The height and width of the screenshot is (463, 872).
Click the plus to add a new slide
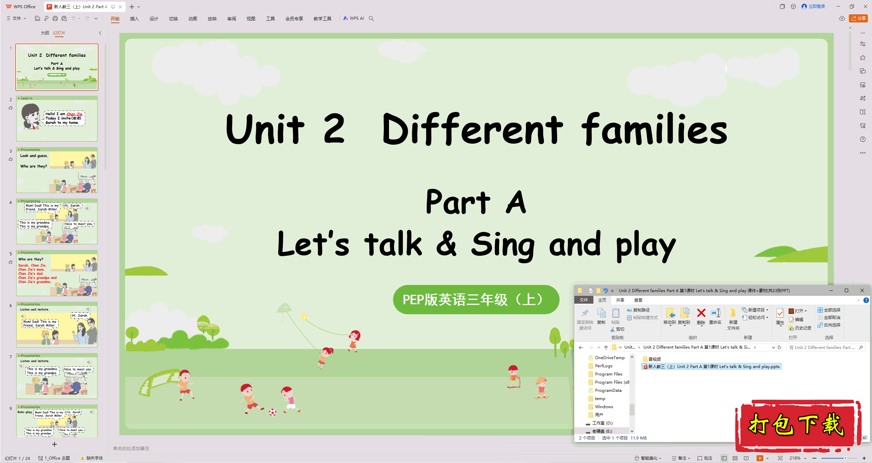click(54, 444)
